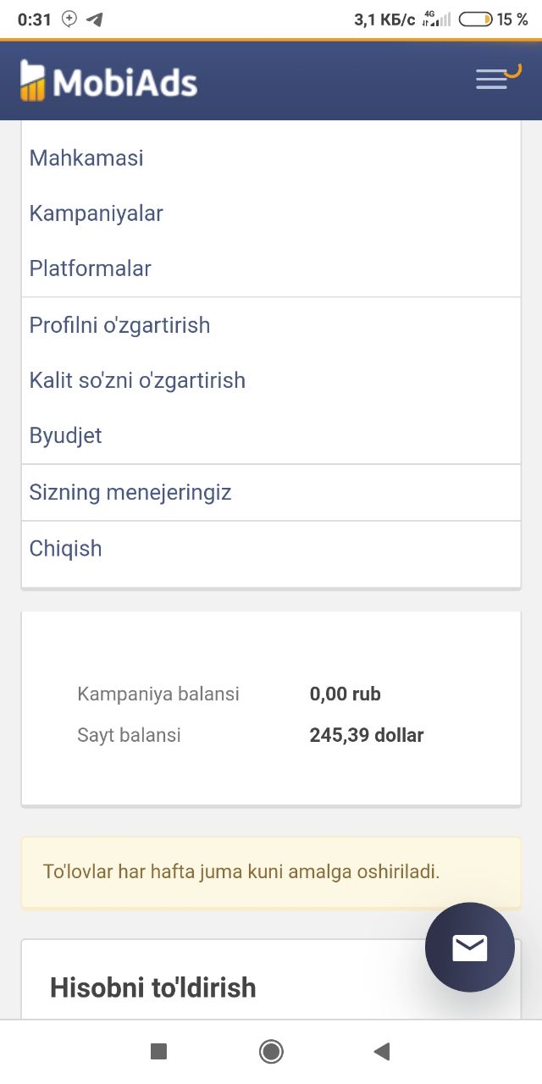
Task: Open the mail message floating button
Action: [469, 947]
